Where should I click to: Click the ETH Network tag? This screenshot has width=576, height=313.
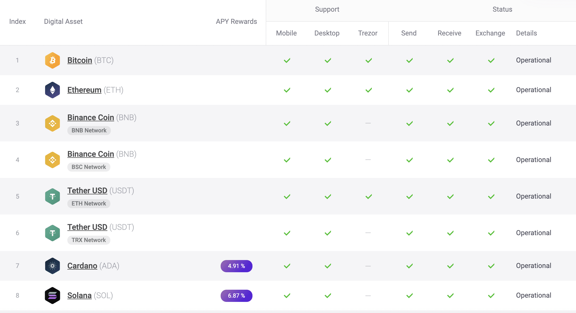pos(89,203)
